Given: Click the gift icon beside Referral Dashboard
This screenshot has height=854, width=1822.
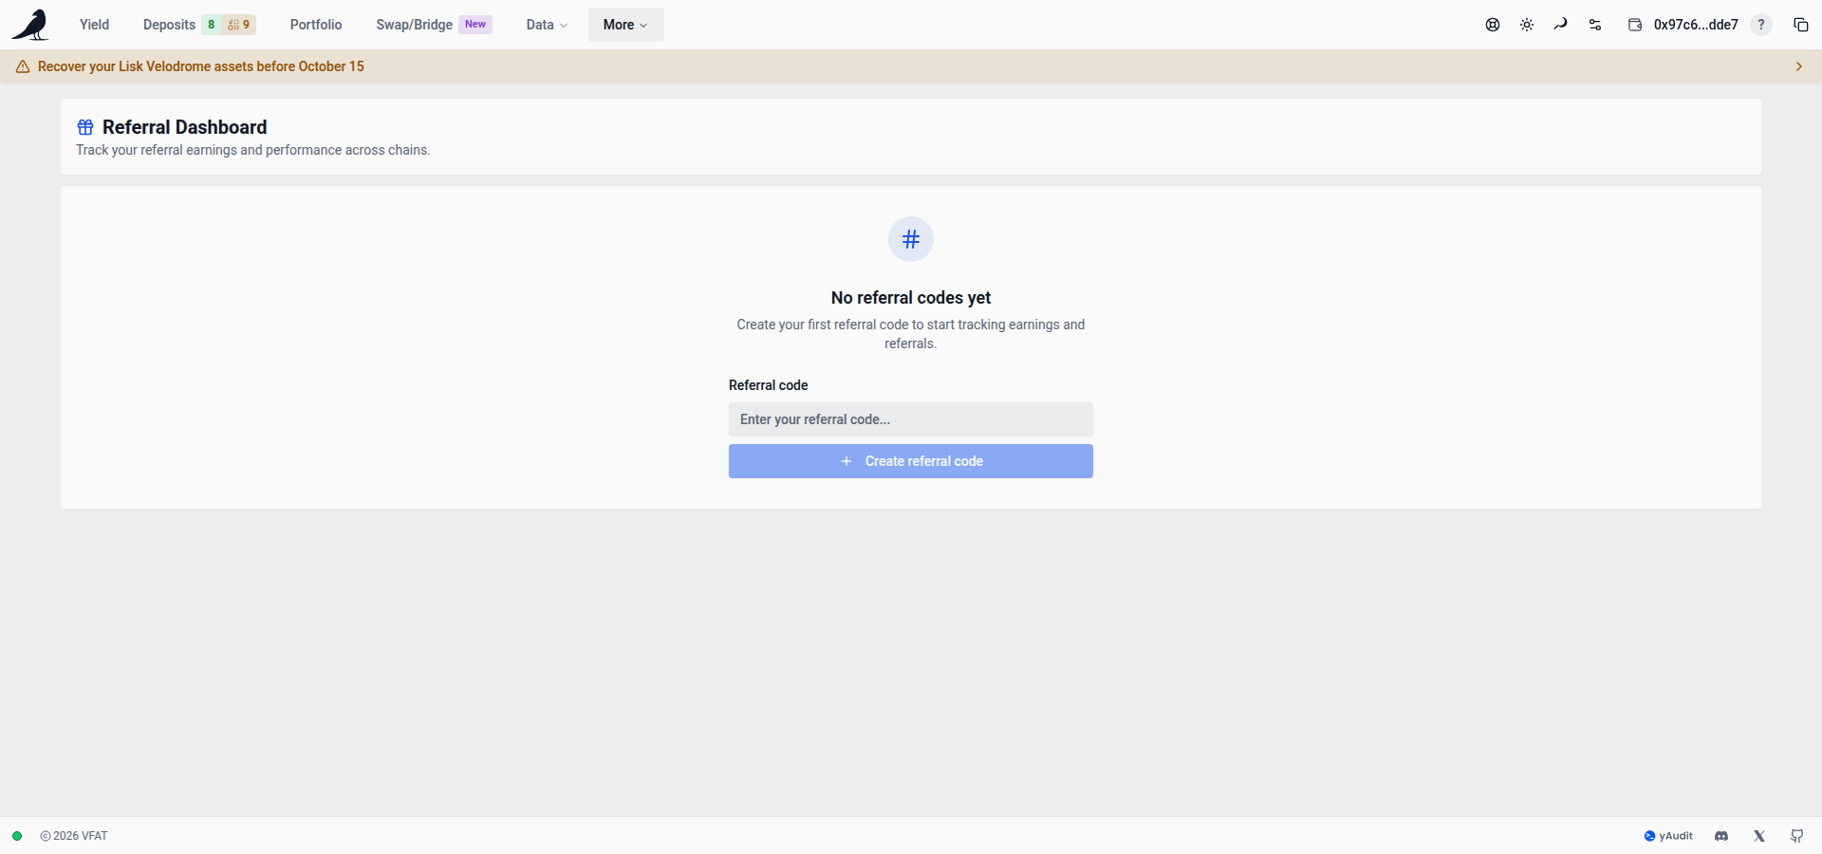Looking at the screenshot, I should click(x=85, y=127).
